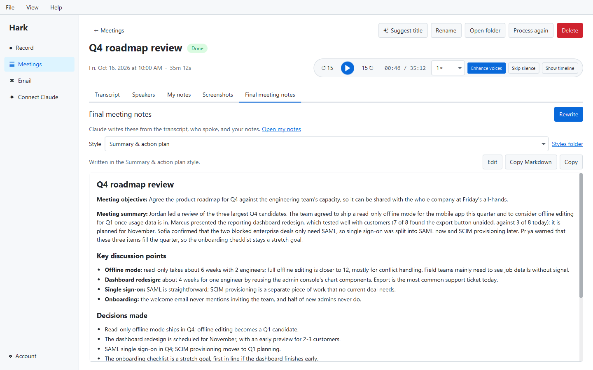Switch to the Transcript tab

coord(107,95)
